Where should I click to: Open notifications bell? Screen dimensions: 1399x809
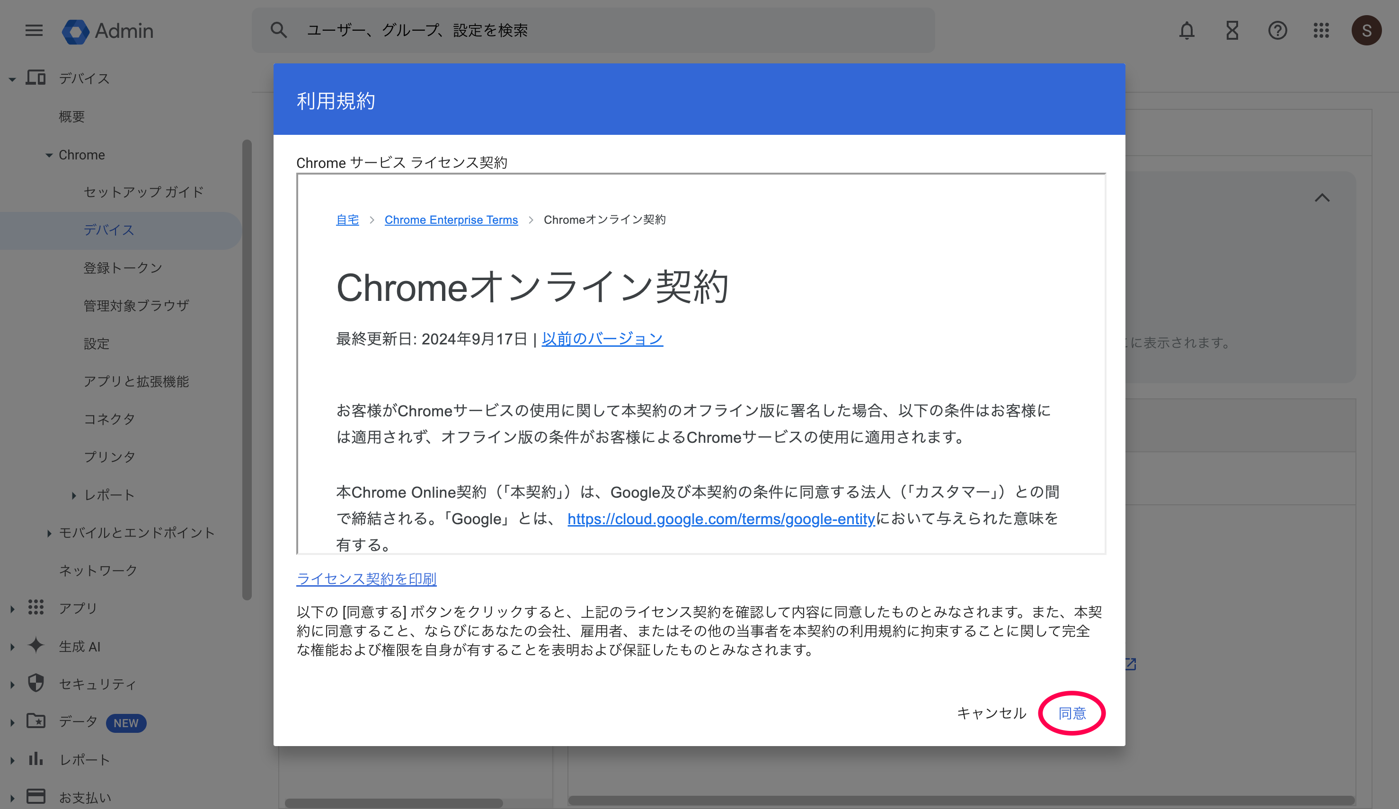(1187, 31)
